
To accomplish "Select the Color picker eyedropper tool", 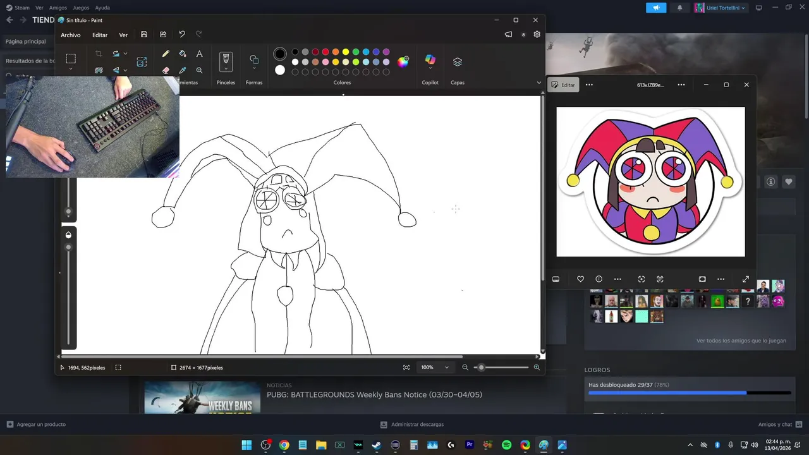I will tap(183, 70).
